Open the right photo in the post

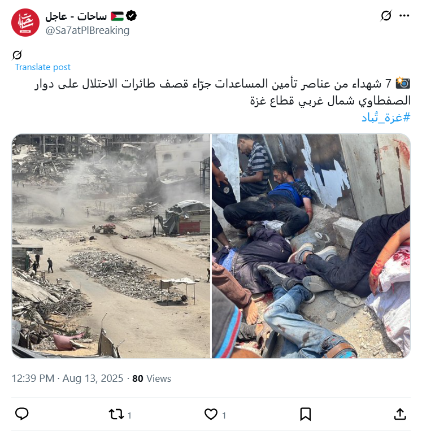[x=311, y=246]
